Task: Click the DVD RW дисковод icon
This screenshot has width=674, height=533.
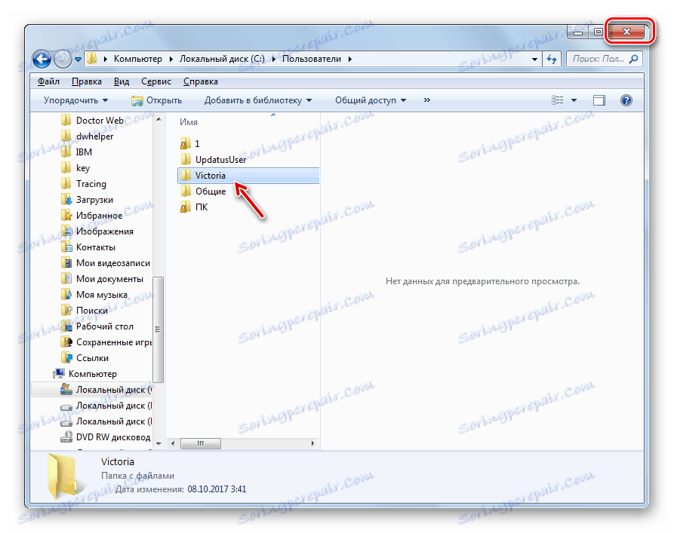Action: pyautogui.click(x=66, y=437)
